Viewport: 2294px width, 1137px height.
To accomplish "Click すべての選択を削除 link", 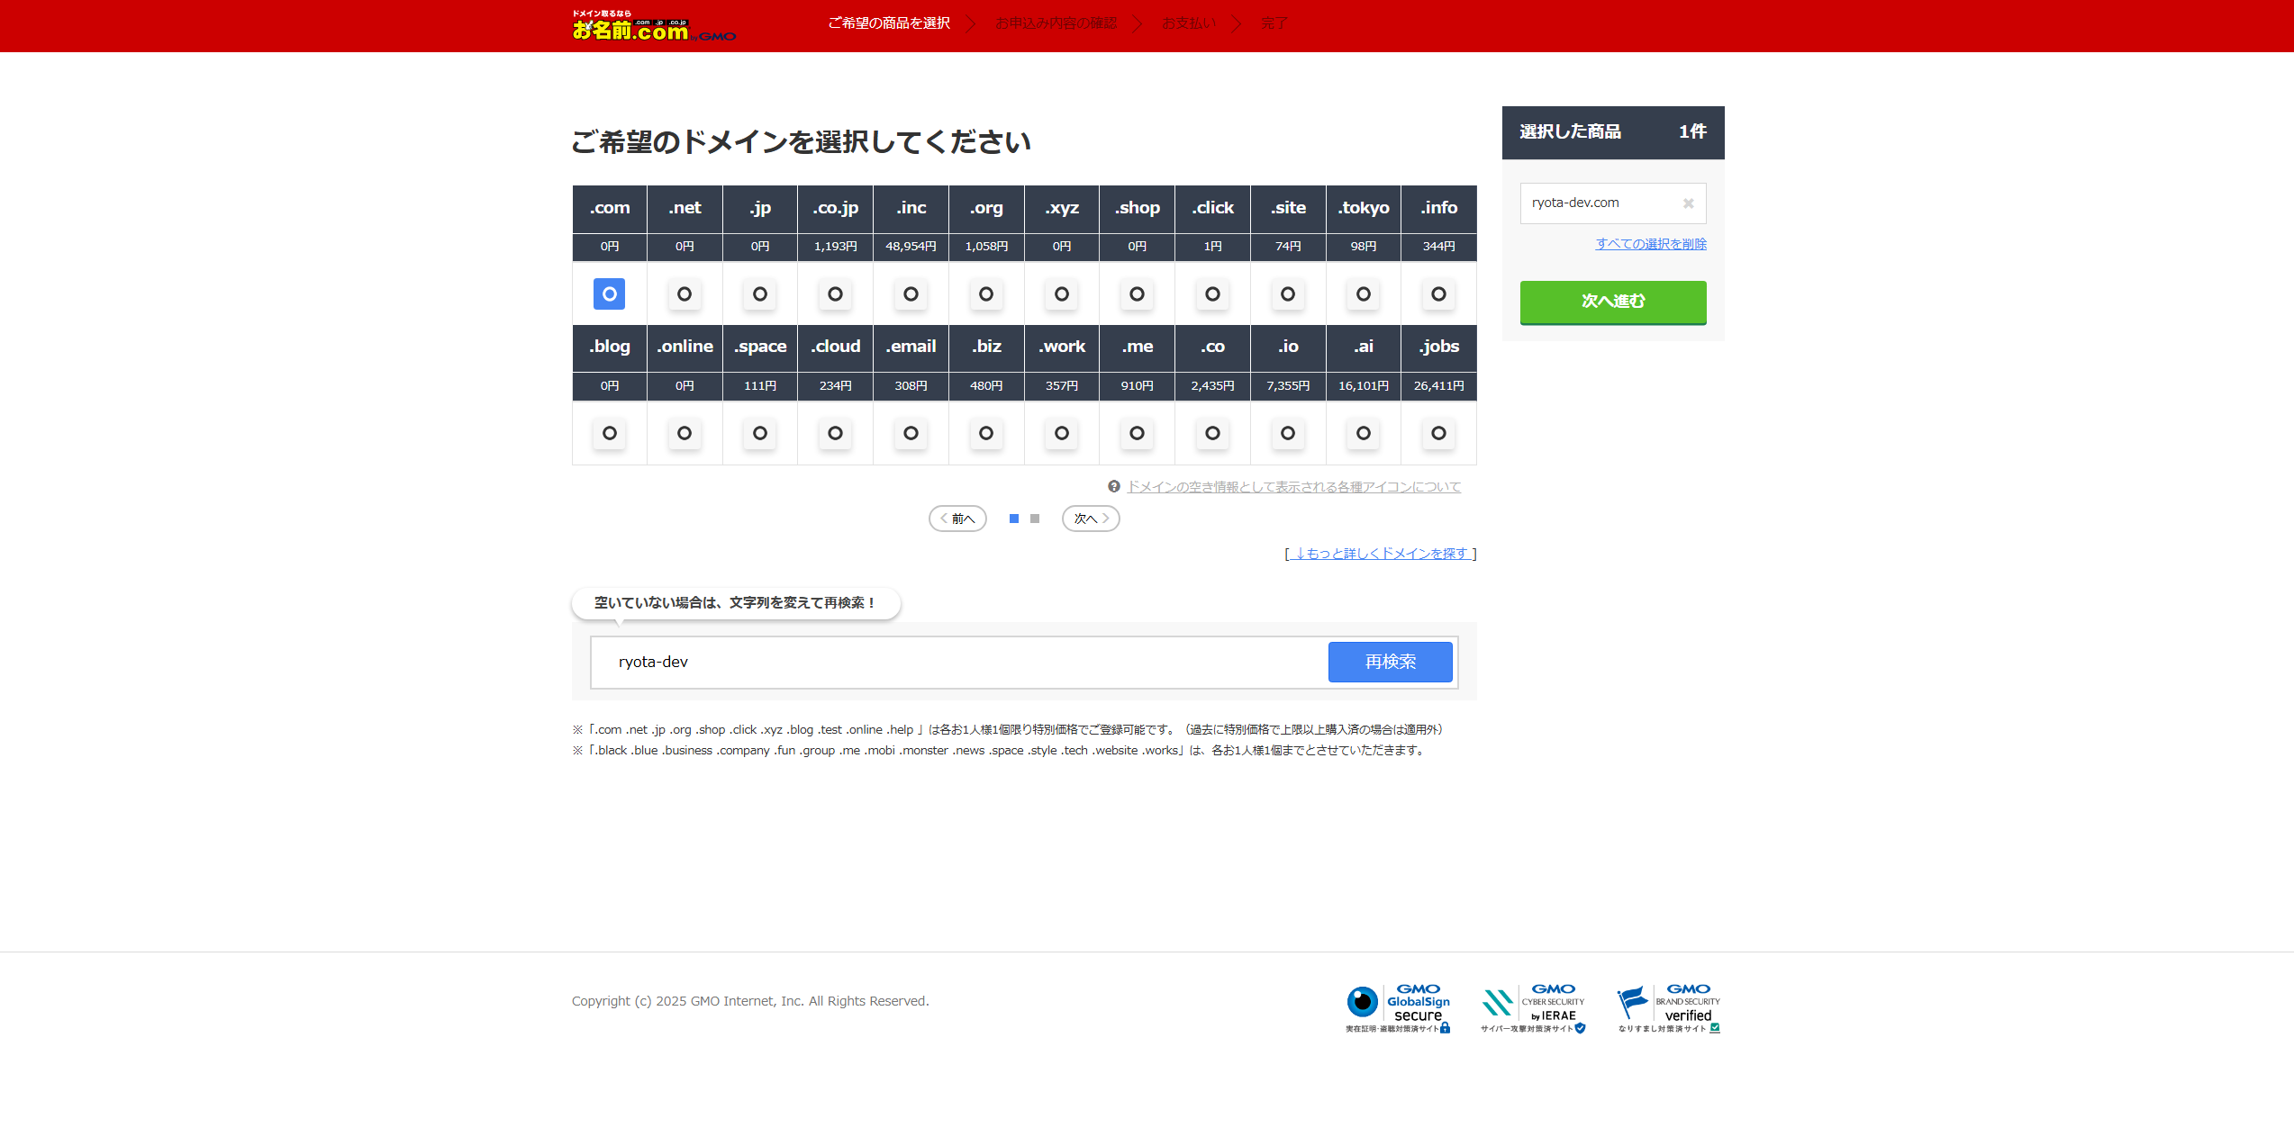I will pyautogui.click(x=1651, y=244).
